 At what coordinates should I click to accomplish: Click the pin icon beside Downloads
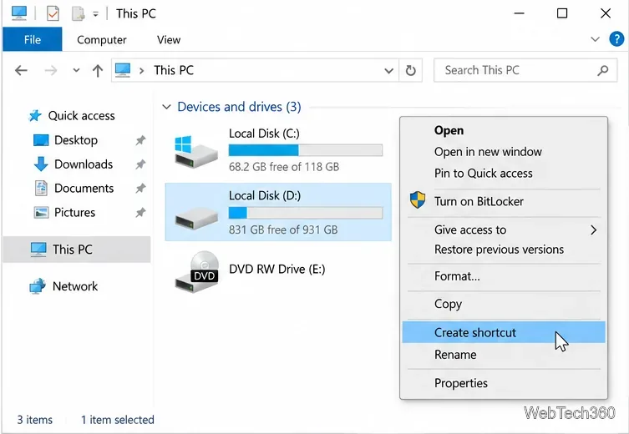click(140, 164)
